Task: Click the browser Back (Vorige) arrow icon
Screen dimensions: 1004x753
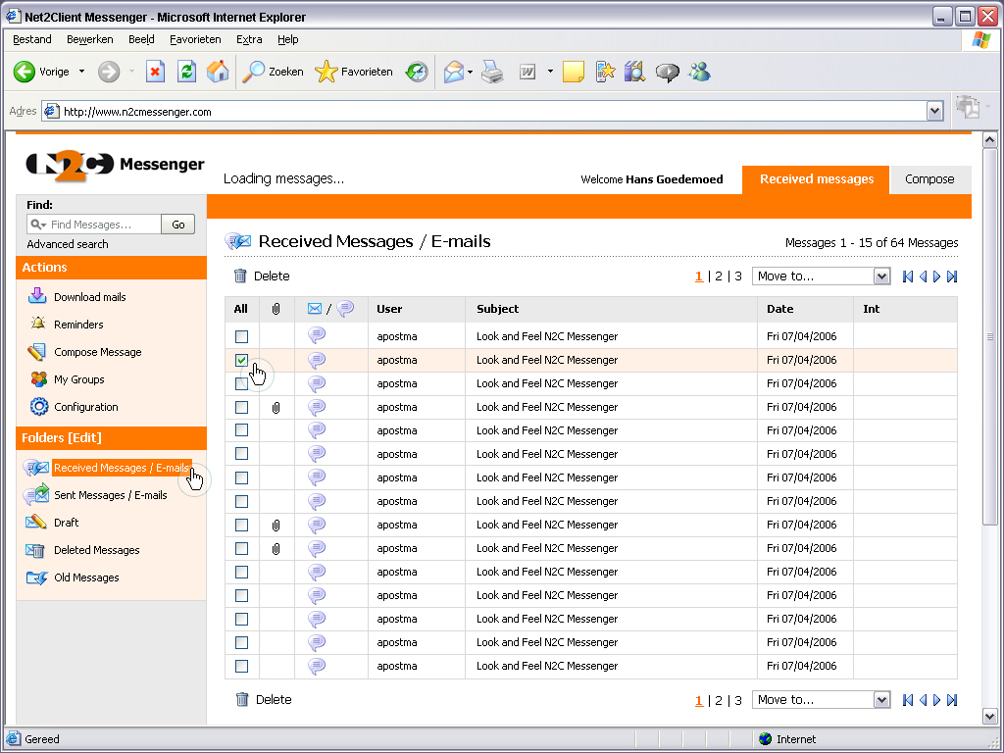Action: click(25, 72)
